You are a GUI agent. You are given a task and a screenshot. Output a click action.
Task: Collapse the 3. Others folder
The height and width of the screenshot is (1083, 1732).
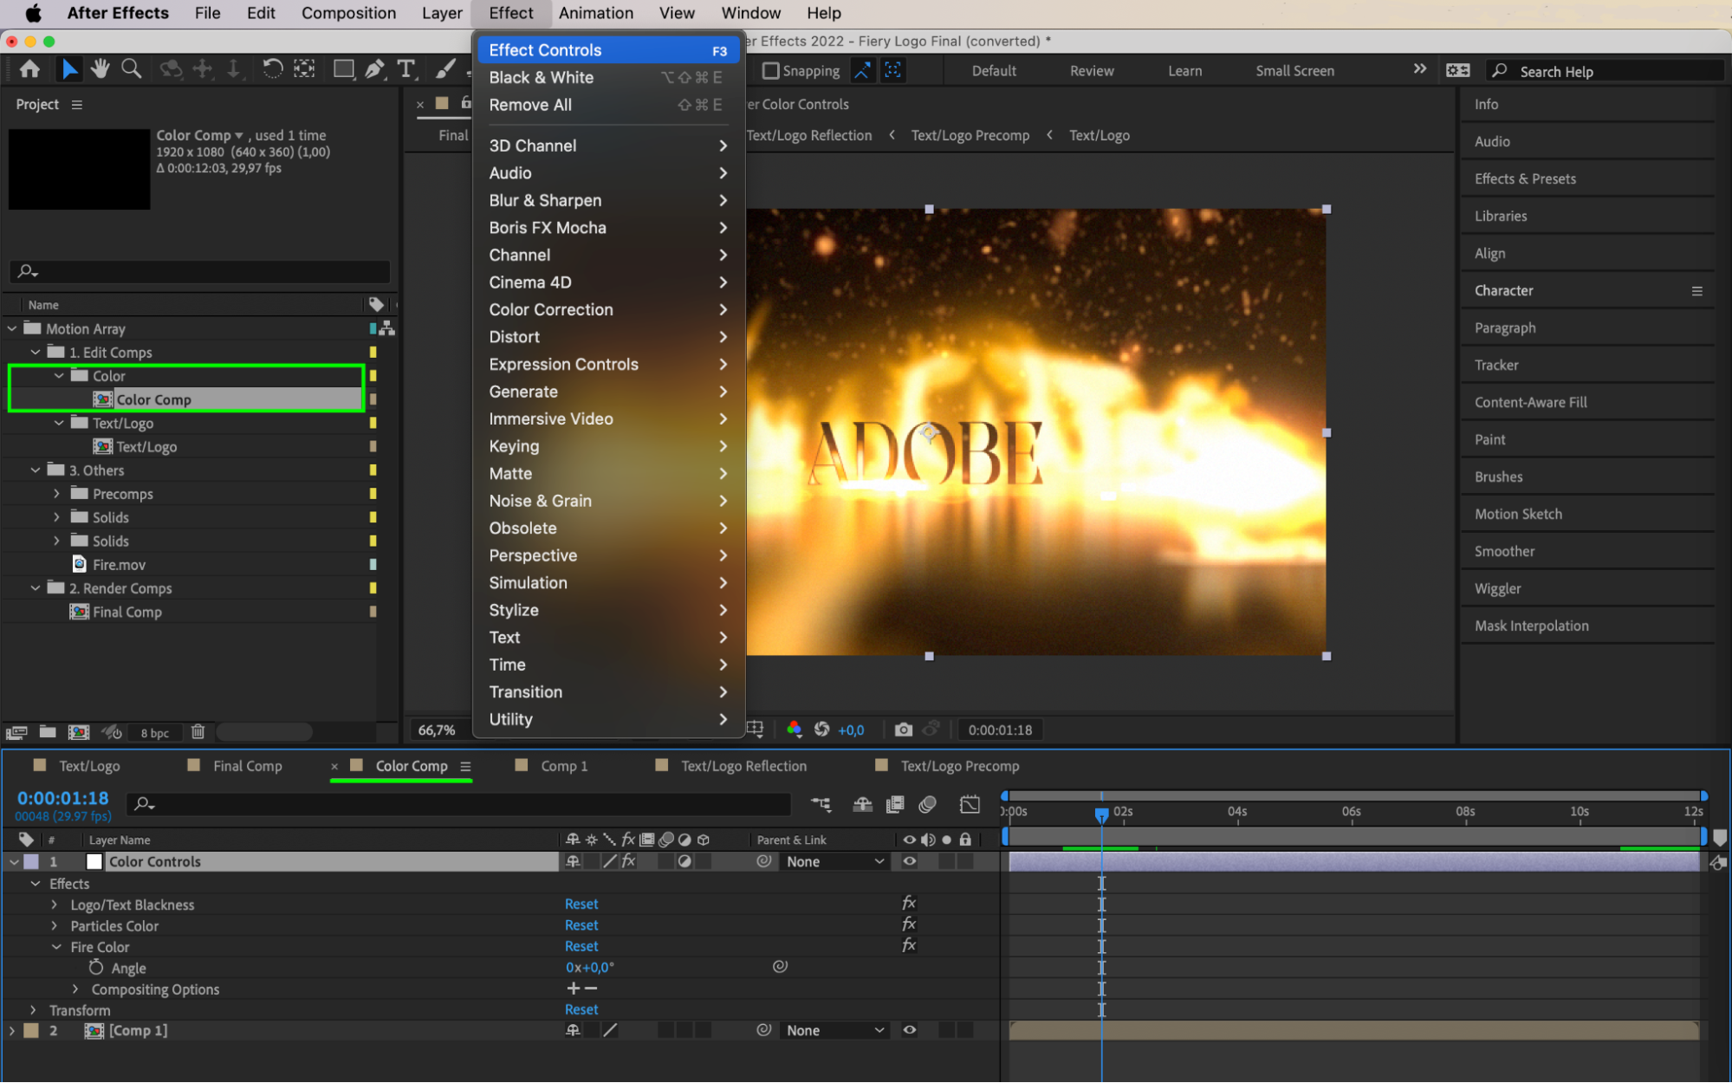click(36, 470)
